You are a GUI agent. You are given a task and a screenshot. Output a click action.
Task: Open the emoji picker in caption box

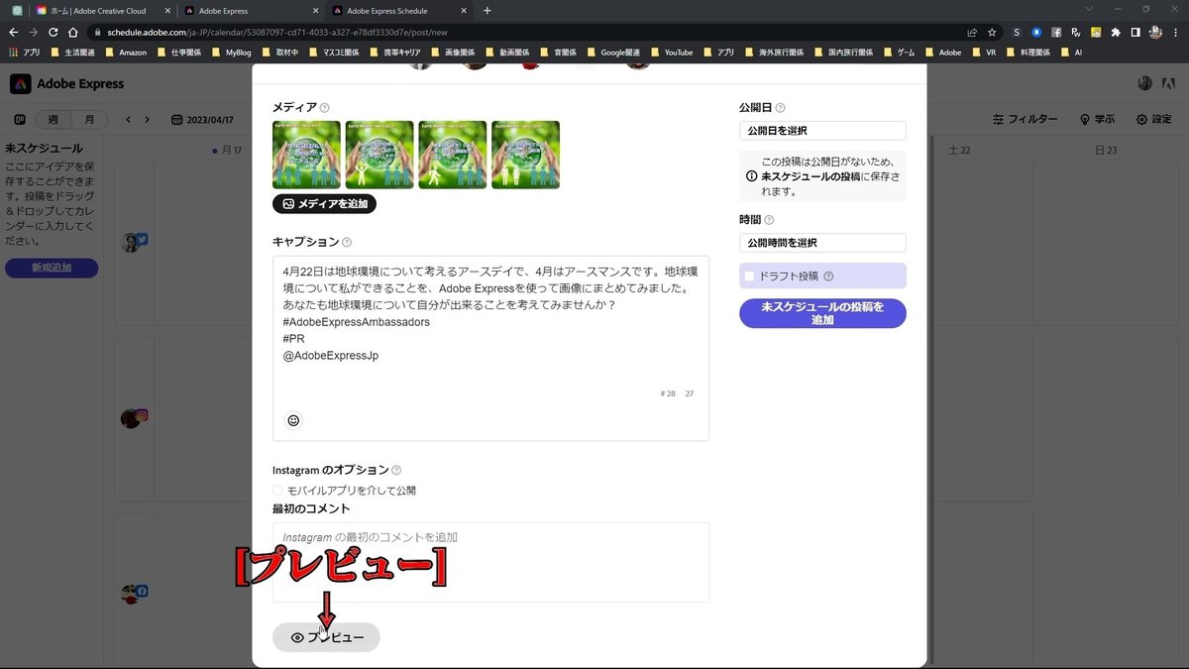coord(293,420)
